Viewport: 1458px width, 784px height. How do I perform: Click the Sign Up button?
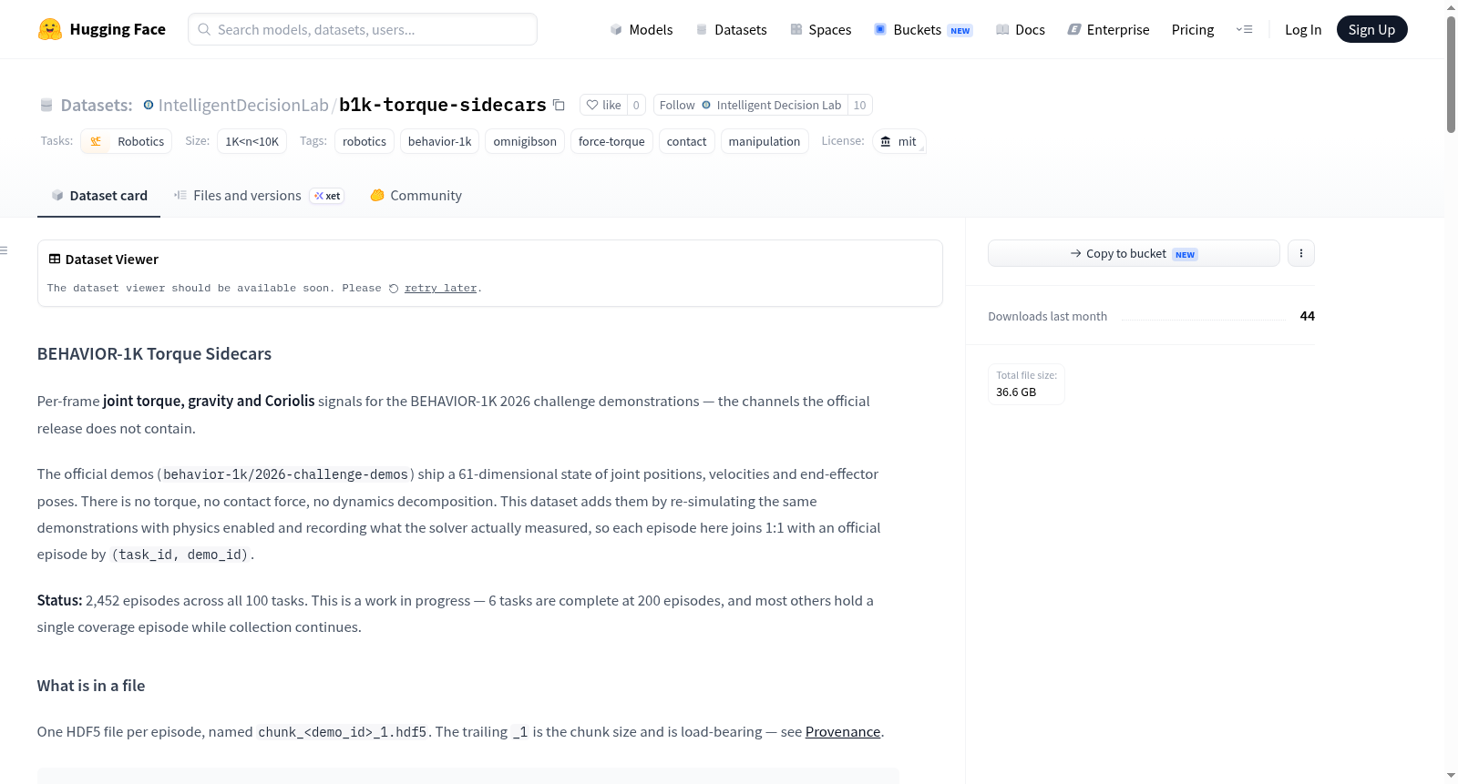coord(1371,29)
